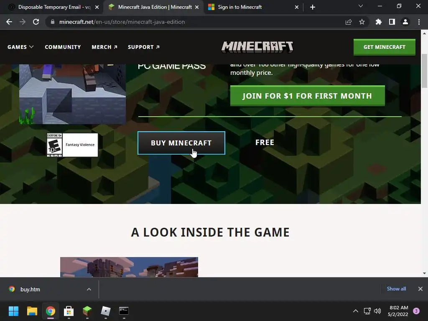This screenshot has width=428, height=321.
Task: Open the COMMUNITY menu item
Action: 63,47
